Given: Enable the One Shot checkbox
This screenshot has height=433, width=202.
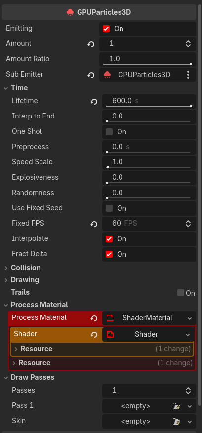Looking at the screenshot, I should click(109, 132).
